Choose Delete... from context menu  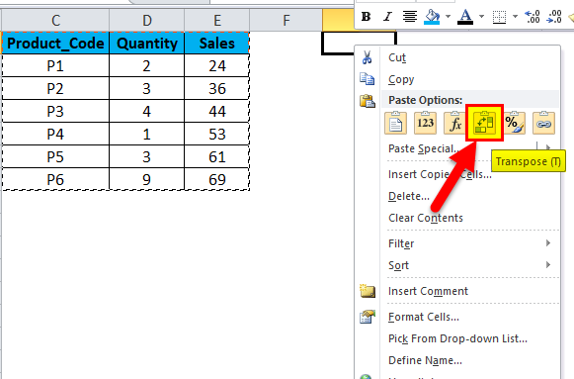[409, 196]
